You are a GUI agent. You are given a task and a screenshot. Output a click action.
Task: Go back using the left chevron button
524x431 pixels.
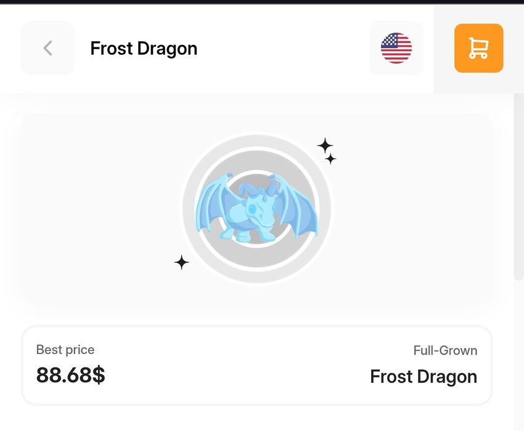click(47, 48)
